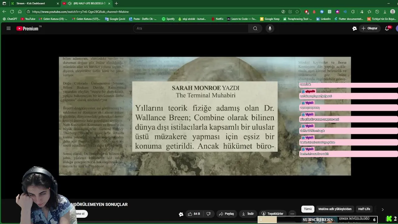Open the extensions puzzle icon
398x224 pixels.
click(x=353, y=12)
